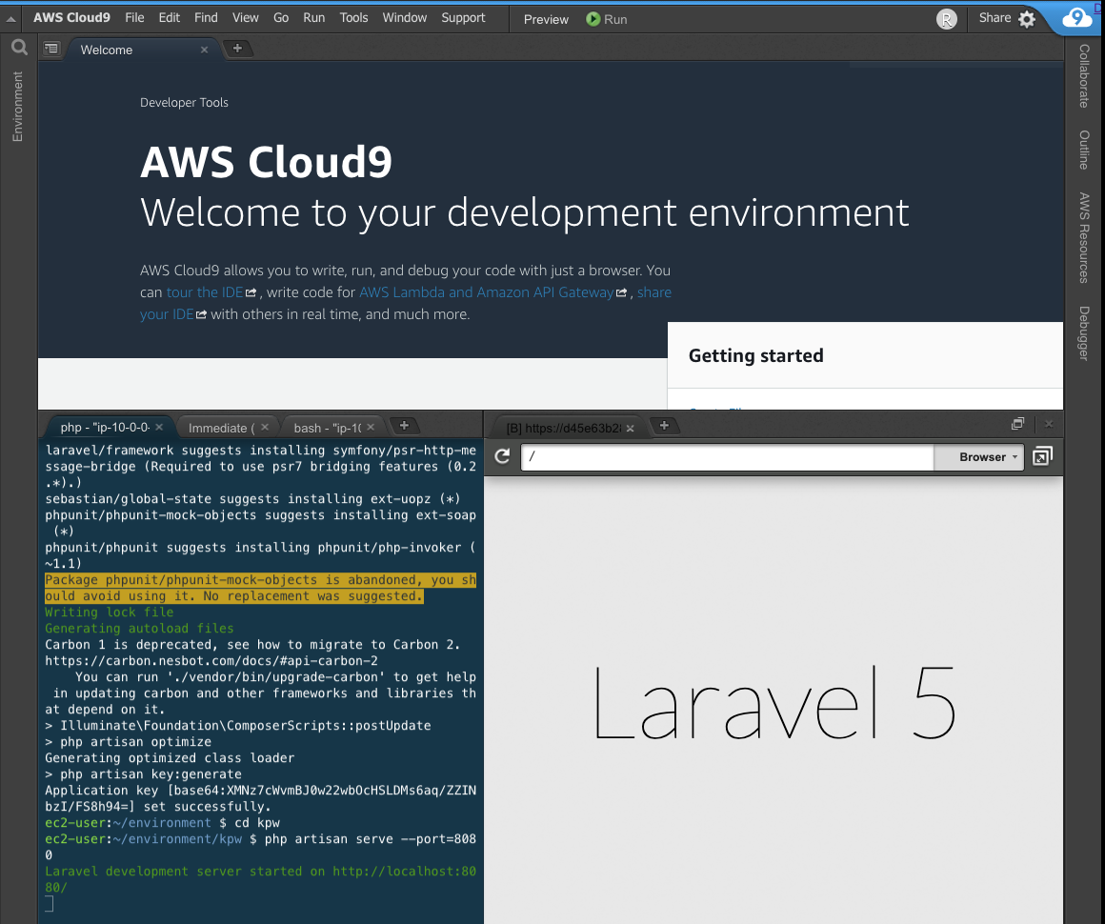Click the green Run play icon
Screen dimensions: 1105x924
coord(593,19)
